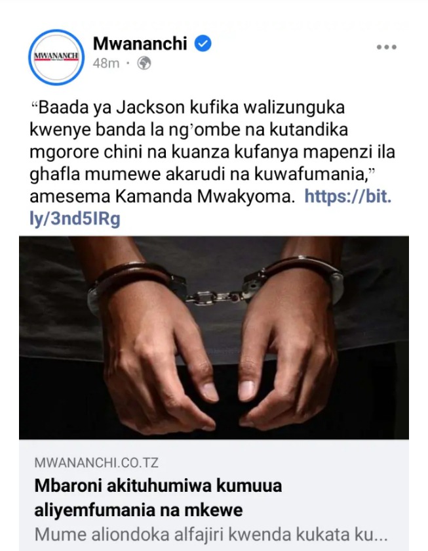The height and width of the screenshot is (551, 428).
Task: Click the MWANANCHI logo text inside avatar
Action: pyautogui.click(x=56, y=56)
